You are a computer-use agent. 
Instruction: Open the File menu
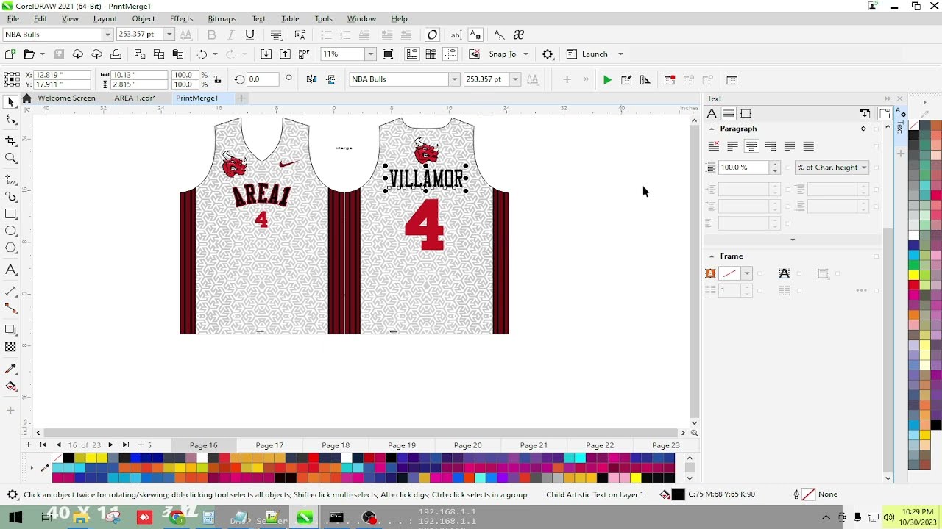tap(13, 18)
